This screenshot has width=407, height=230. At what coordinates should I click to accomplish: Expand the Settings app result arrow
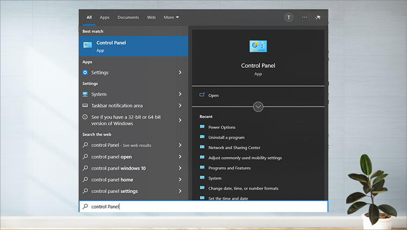[x=180, y=73]
